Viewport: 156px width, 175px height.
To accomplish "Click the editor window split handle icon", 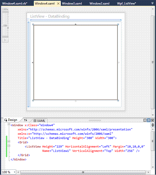I will pyautogui.click(x=153, y=125).
